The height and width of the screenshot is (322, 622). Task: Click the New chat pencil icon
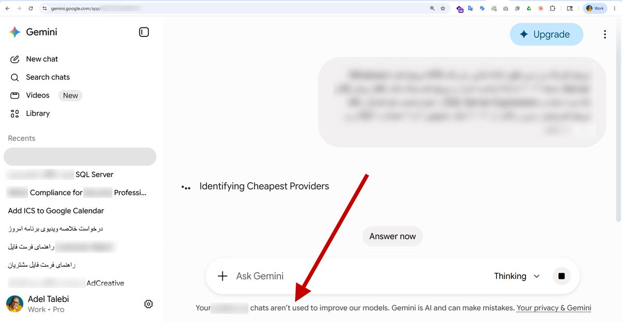15,59
